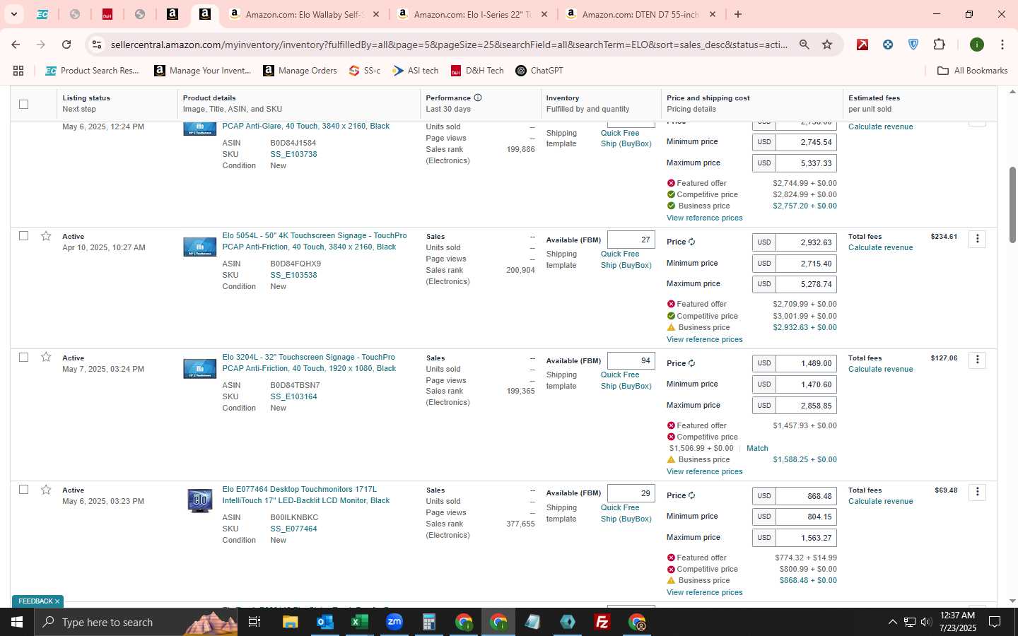Open Quick Free Ship (BuyBox) template for 27 units
The image size is (1018, 636).
tap(626, 259)
